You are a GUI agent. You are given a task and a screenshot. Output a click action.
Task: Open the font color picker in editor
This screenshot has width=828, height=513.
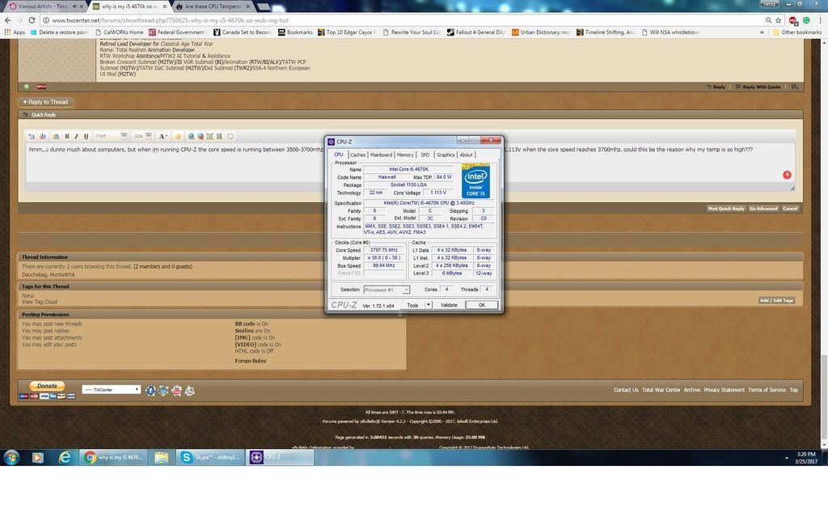point(163,136)
